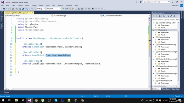Screen dimensions: 184x103
Task: Collapse the MenuManager class at line 8
Action: click(17, 38)
